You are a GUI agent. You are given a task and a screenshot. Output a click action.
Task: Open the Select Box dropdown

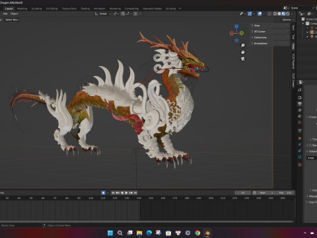click(x=12, y=20)
